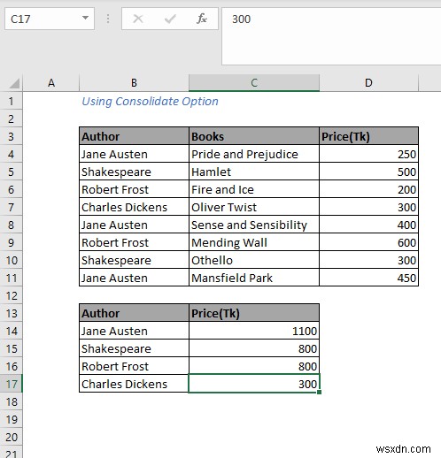This screenshot has height=458, width=441.
Task: Select Robert Frost cell in row 16
Action: point(134,366)
